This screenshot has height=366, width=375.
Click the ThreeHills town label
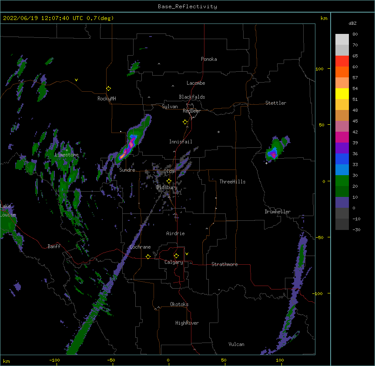[232, 182]
